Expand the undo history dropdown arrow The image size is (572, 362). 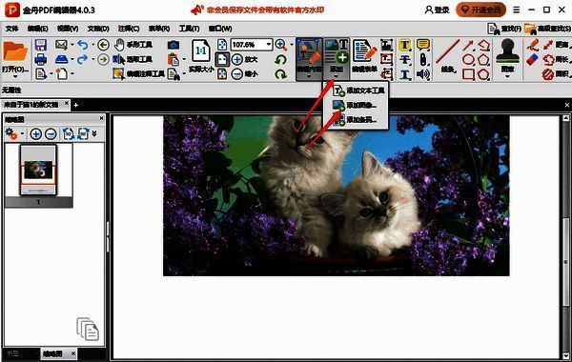click(92, 45)
